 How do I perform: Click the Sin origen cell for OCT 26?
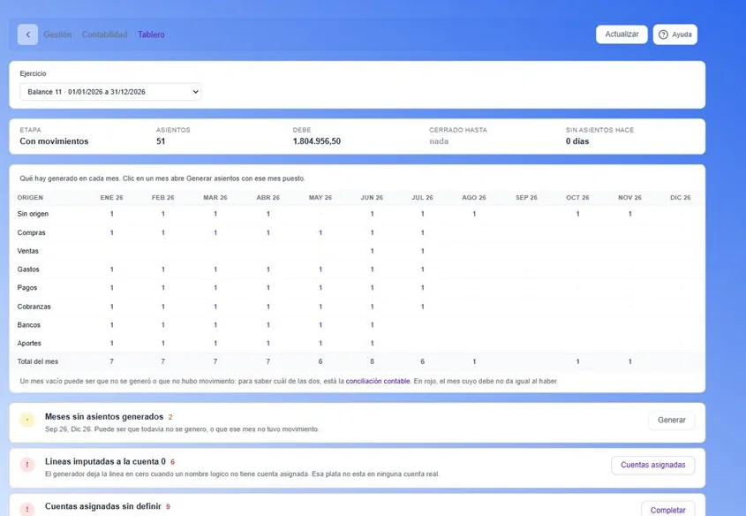click(578, 214)
